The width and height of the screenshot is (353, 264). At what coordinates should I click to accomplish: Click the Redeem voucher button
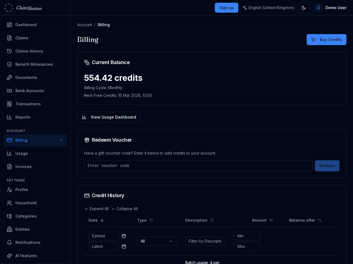point(327,166)
